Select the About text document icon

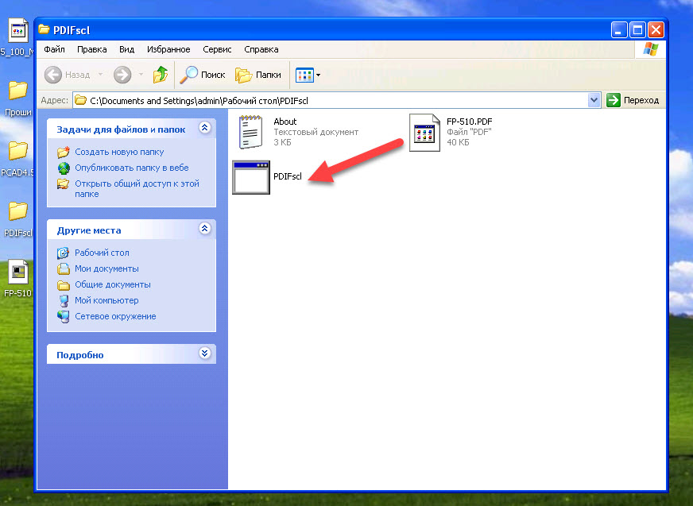tap(250, 132)
